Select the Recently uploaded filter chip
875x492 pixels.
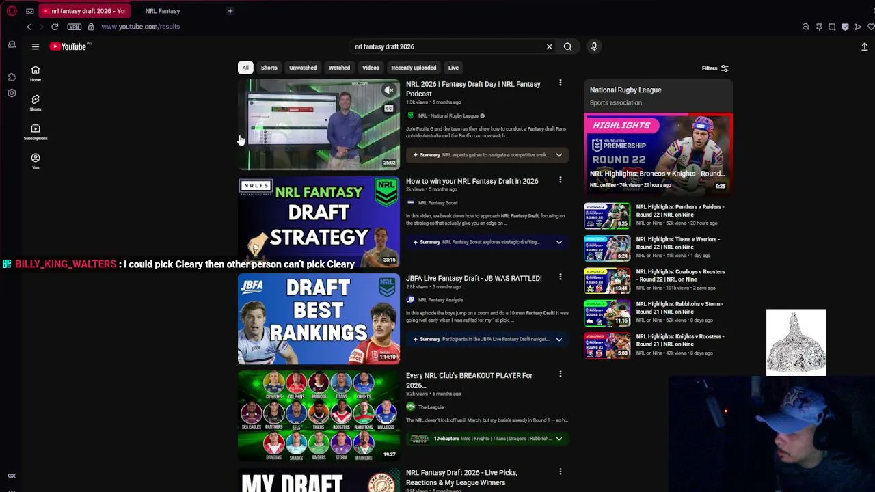click(414, 68)
